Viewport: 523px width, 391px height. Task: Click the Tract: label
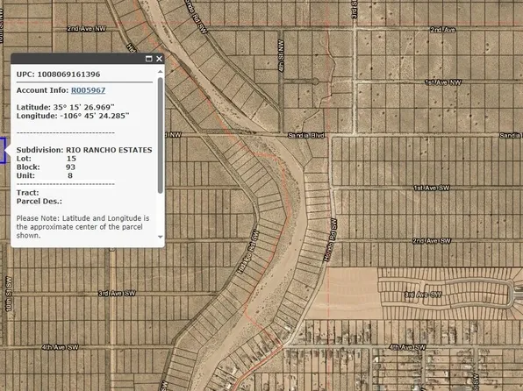[28, 193]
